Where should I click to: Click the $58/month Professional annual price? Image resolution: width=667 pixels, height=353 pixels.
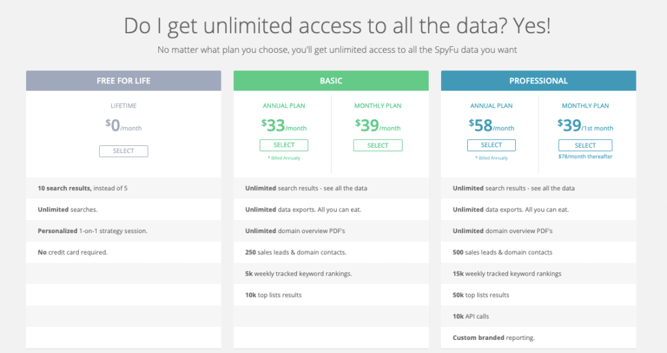pyautogui.click(x=491, y=124)
